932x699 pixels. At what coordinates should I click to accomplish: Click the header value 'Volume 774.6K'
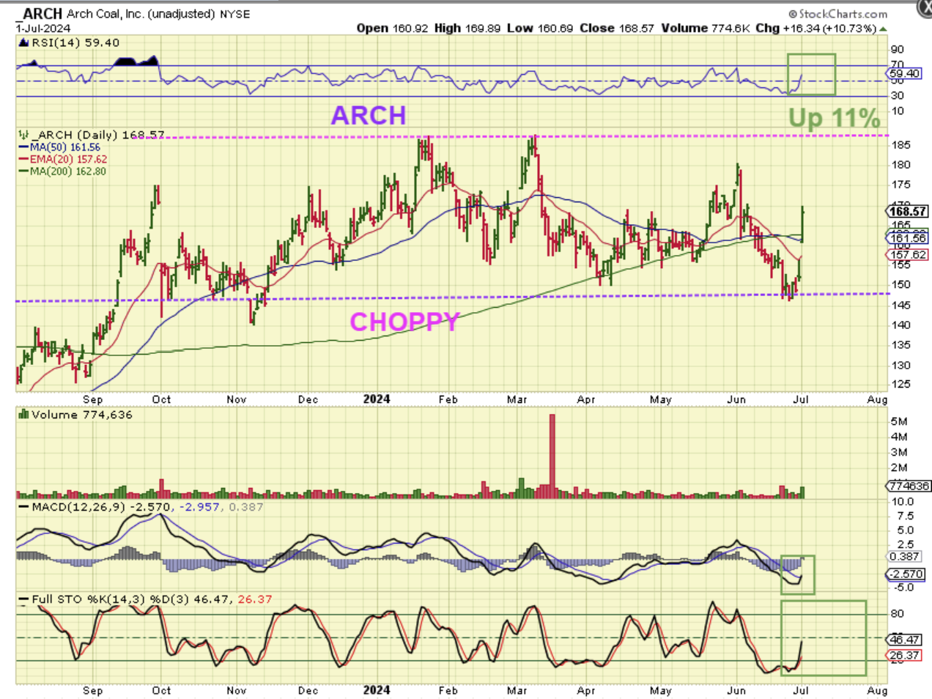705,29
